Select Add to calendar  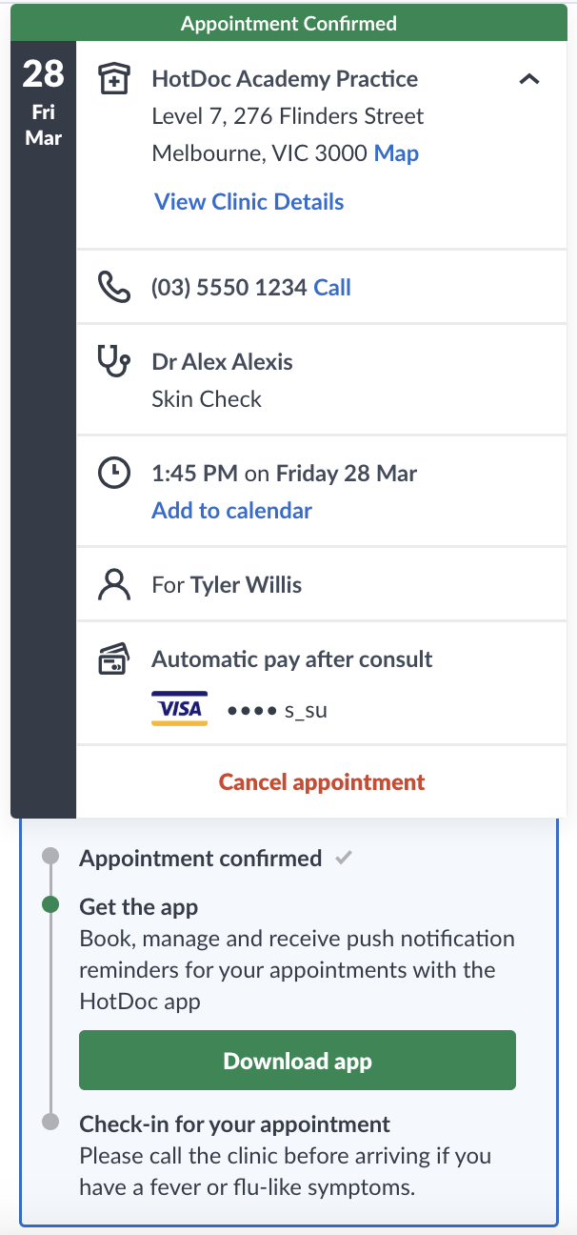pos(232,511)
